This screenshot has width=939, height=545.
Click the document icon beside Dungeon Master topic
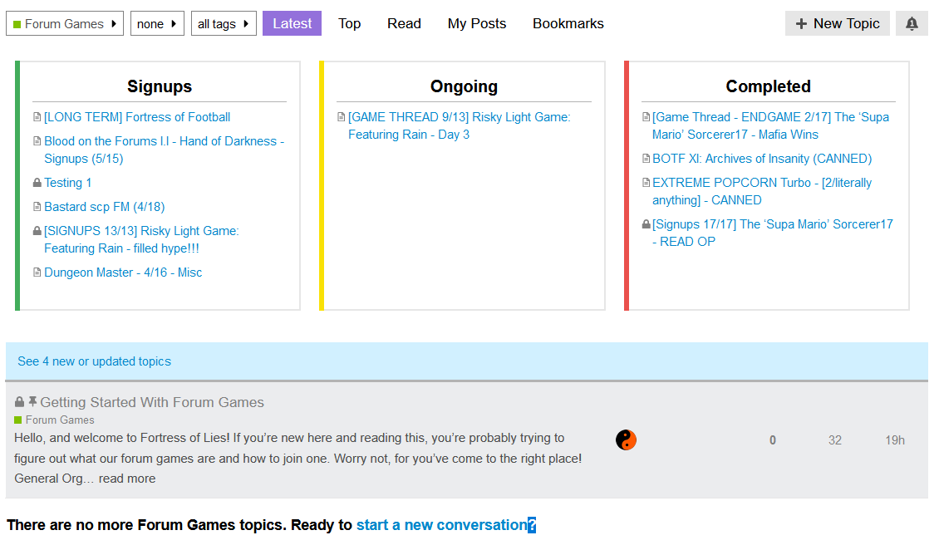click(x=37, y=272)
